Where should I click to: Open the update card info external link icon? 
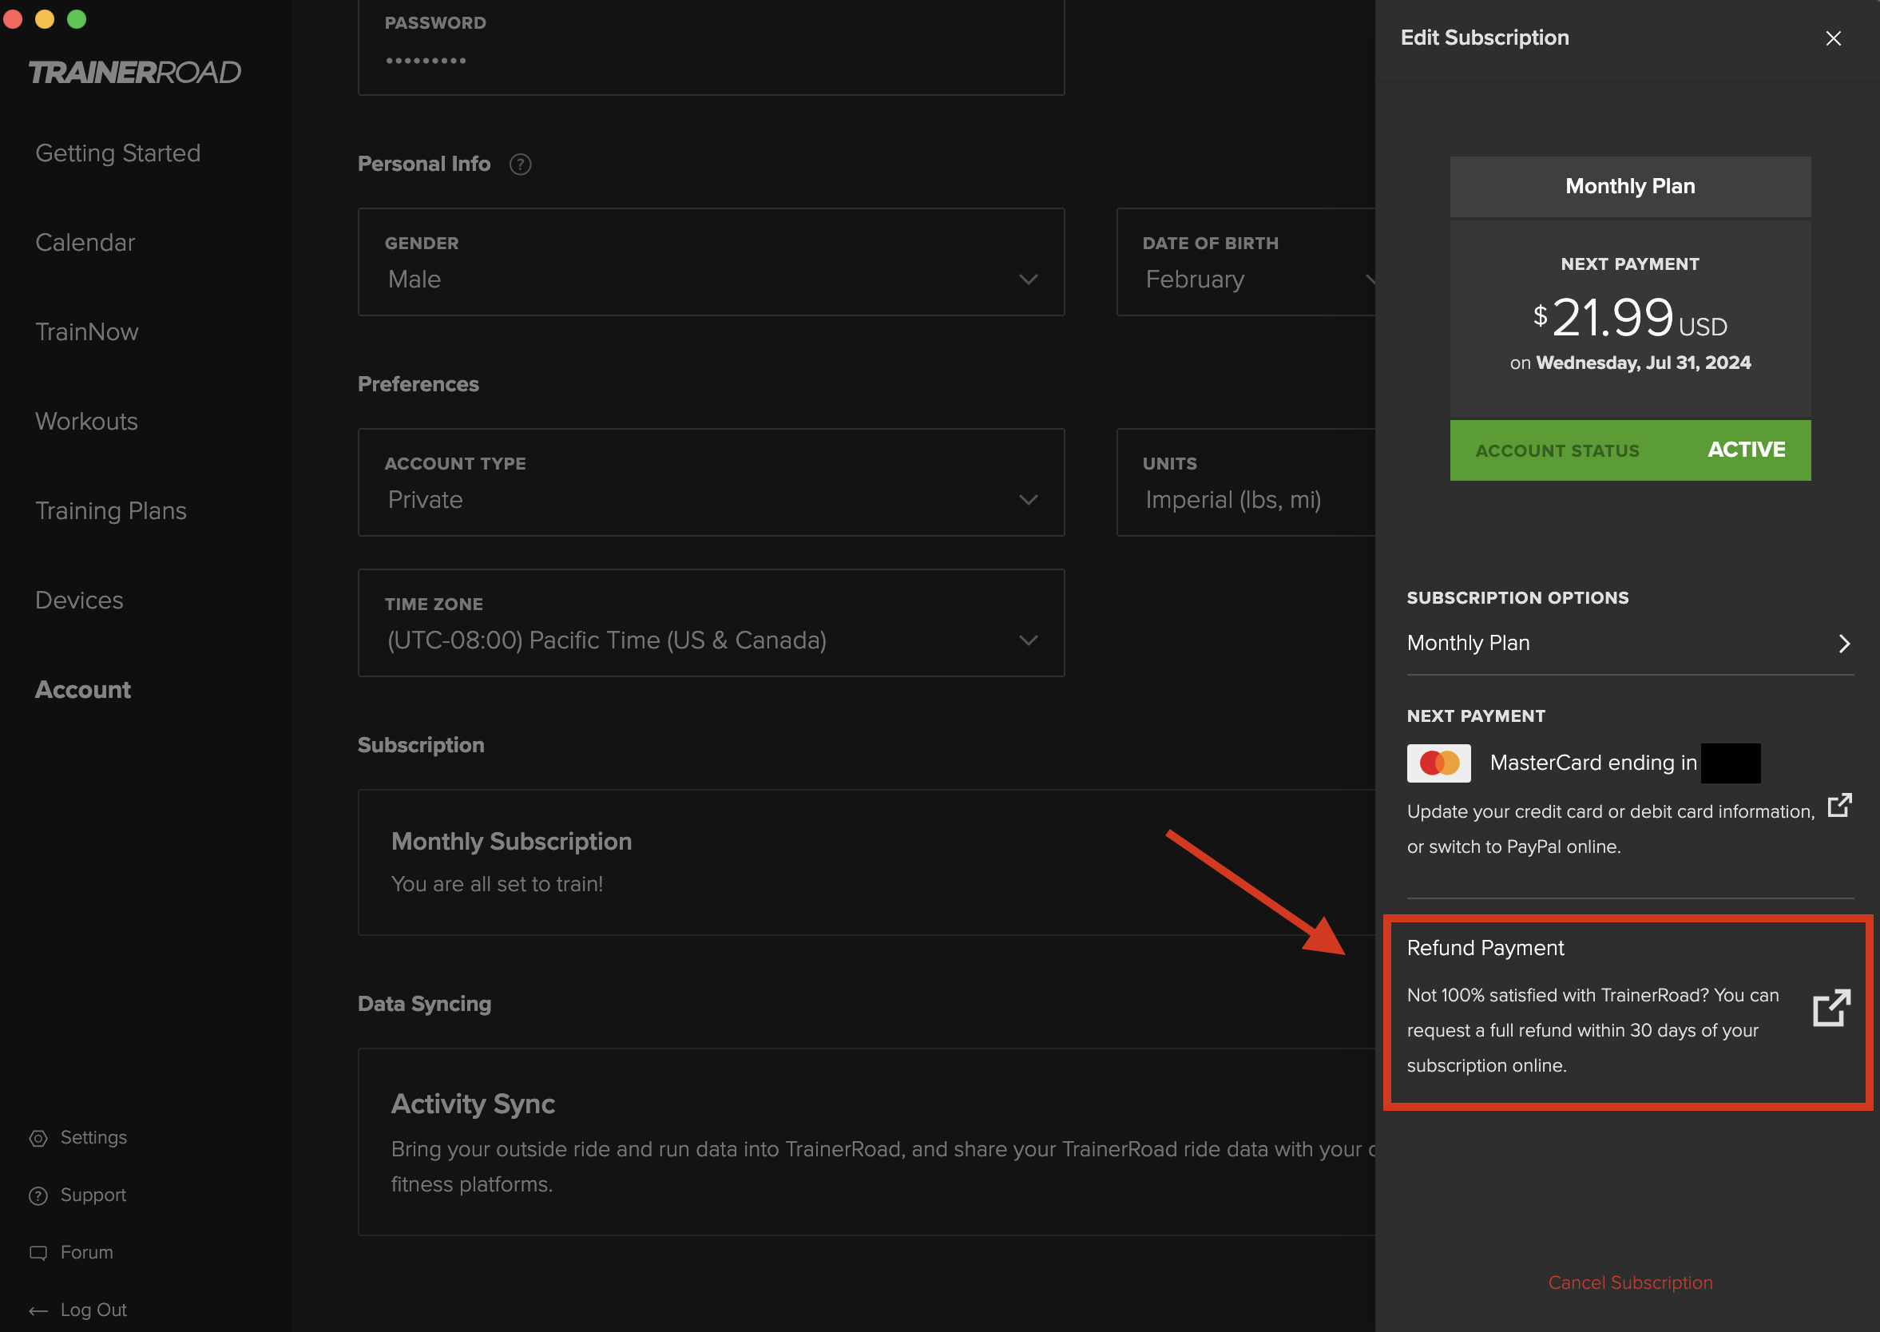[x=1839, y=805]
